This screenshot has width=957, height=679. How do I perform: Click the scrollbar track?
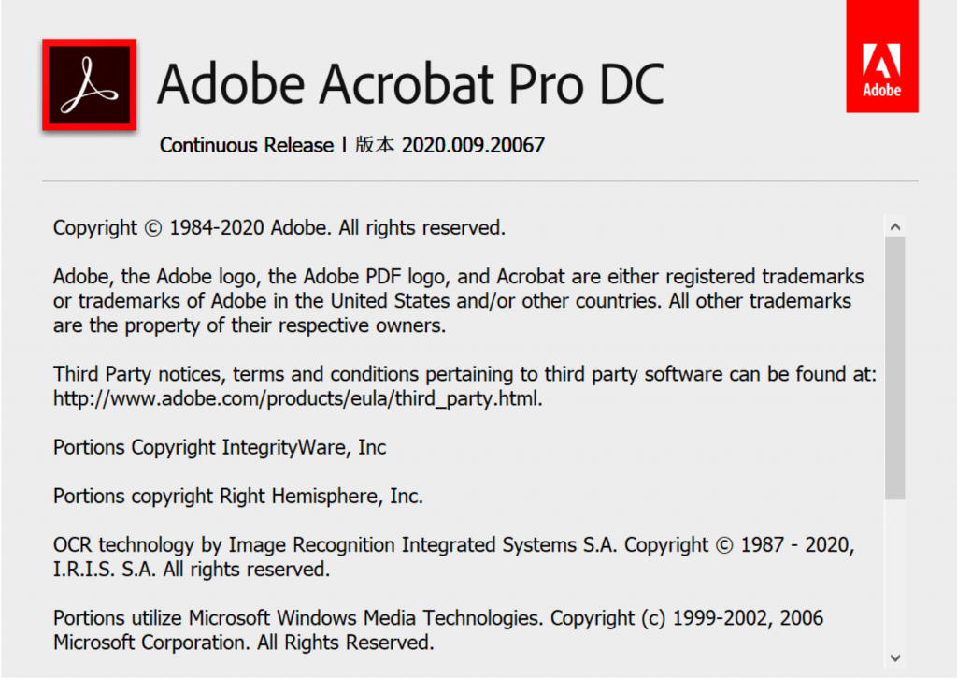895,421
